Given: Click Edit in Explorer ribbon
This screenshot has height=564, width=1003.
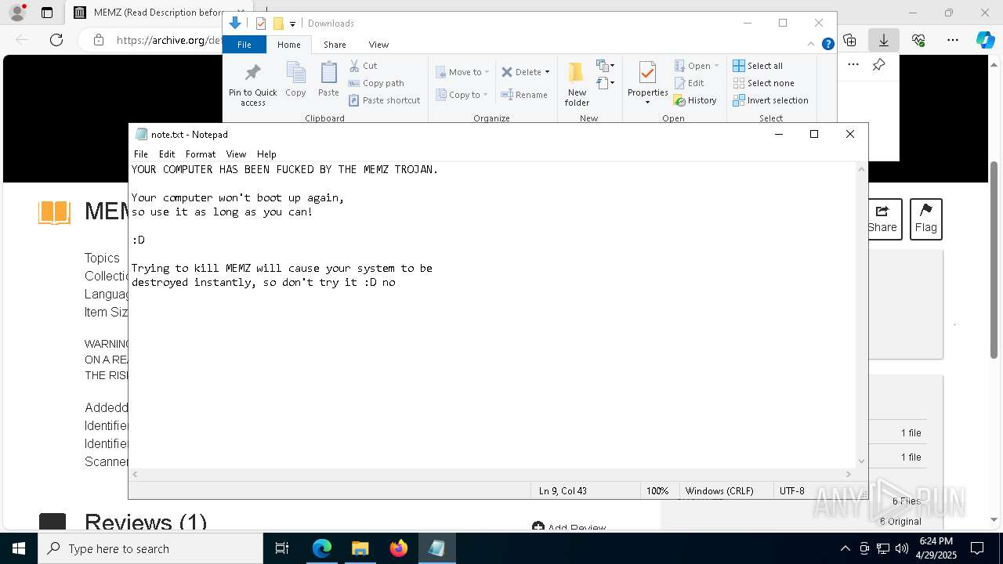Looking at the screenshot, I should pos(689,83).
